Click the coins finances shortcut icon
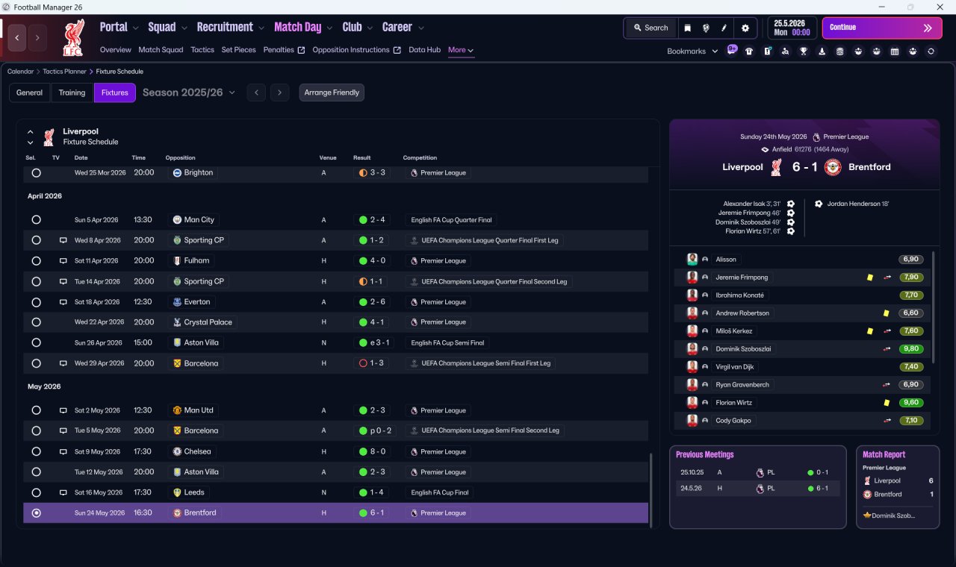Screen dimensions: 956x567 pyautogui.click(x=840, y=51)
